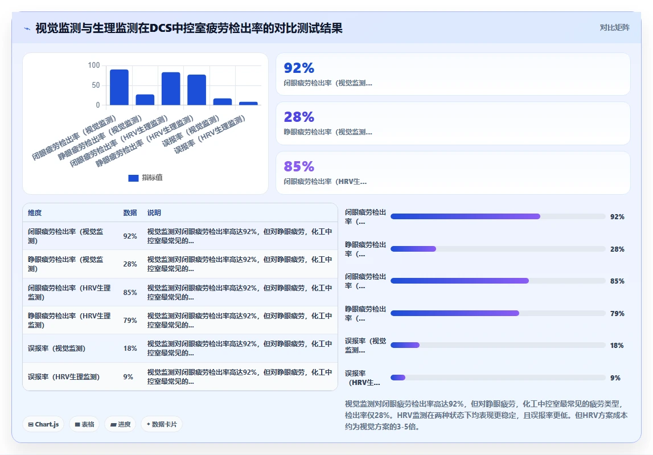Click the 误报率(视觉监测… progress label

click(365, 346)
